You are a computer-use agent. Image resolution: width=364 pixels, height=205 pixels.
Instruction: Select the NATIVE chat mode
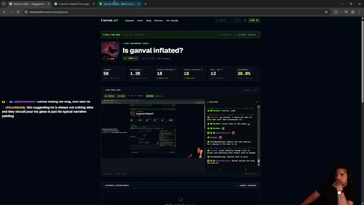[x=158, y=96]
